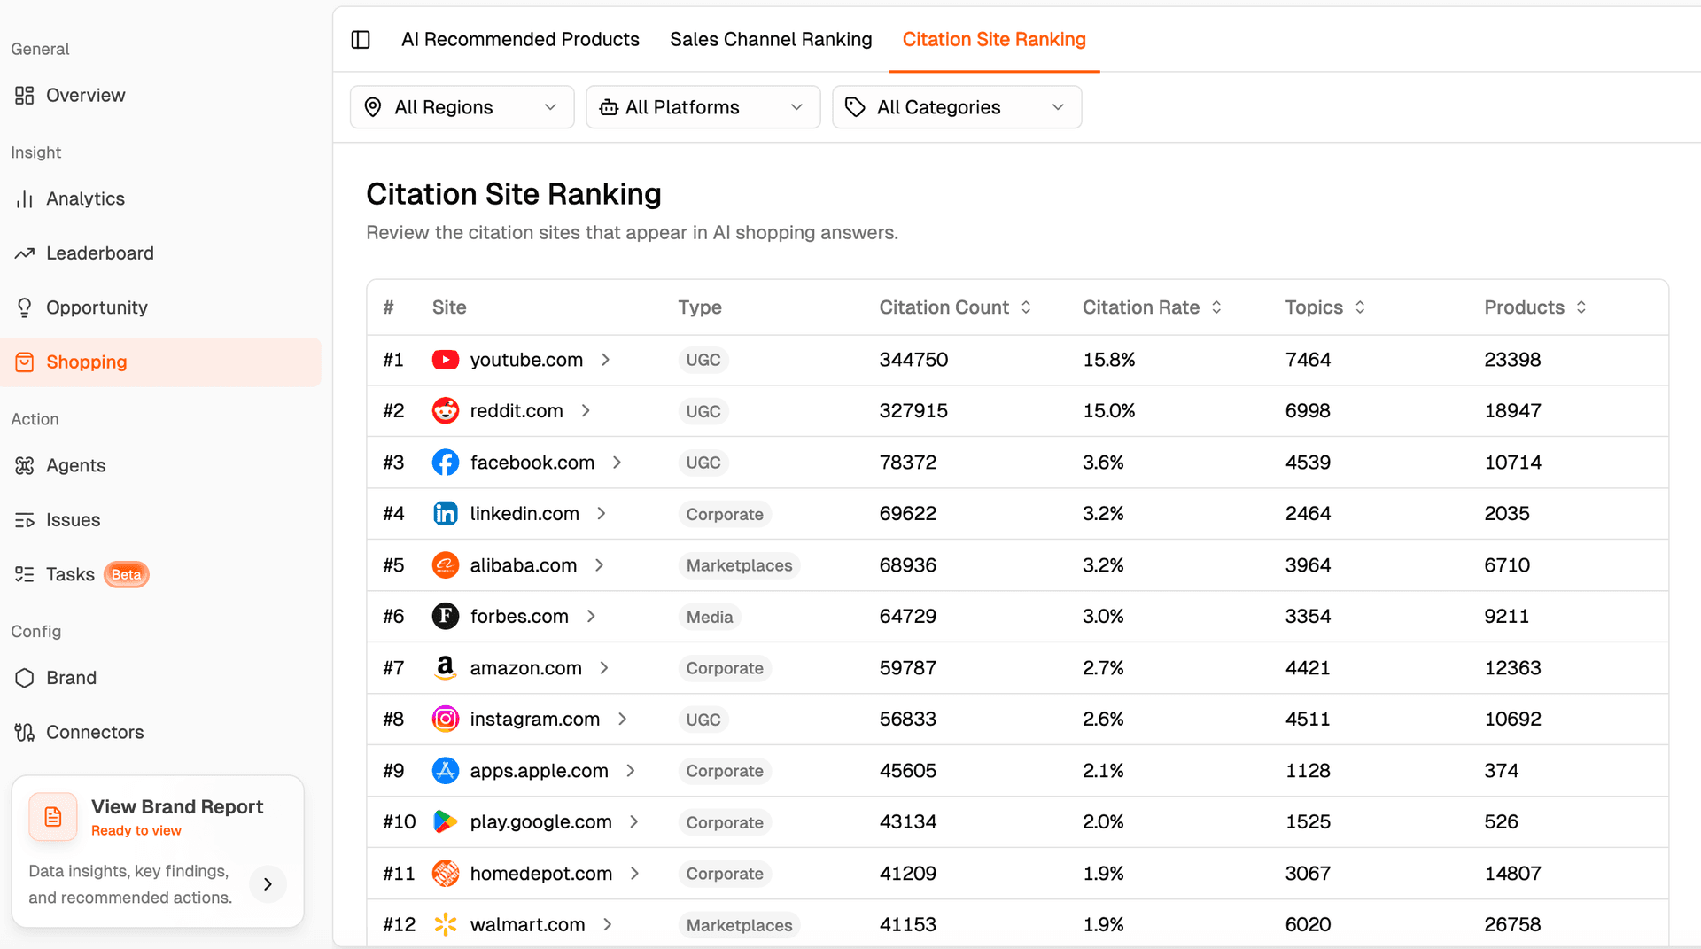Click the Walmart spark icon
Viewport: 1701px width, 949px height.
coord(445,925)
